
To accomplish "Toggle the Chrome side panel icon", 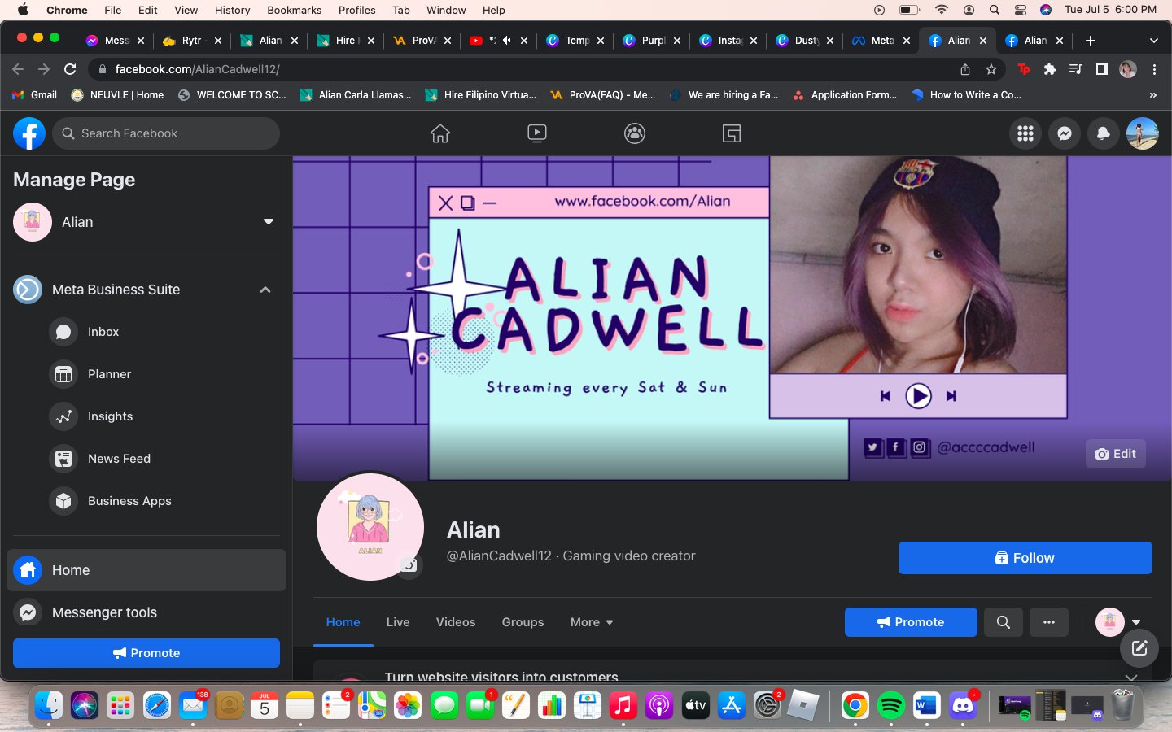I will point(1102,69).
